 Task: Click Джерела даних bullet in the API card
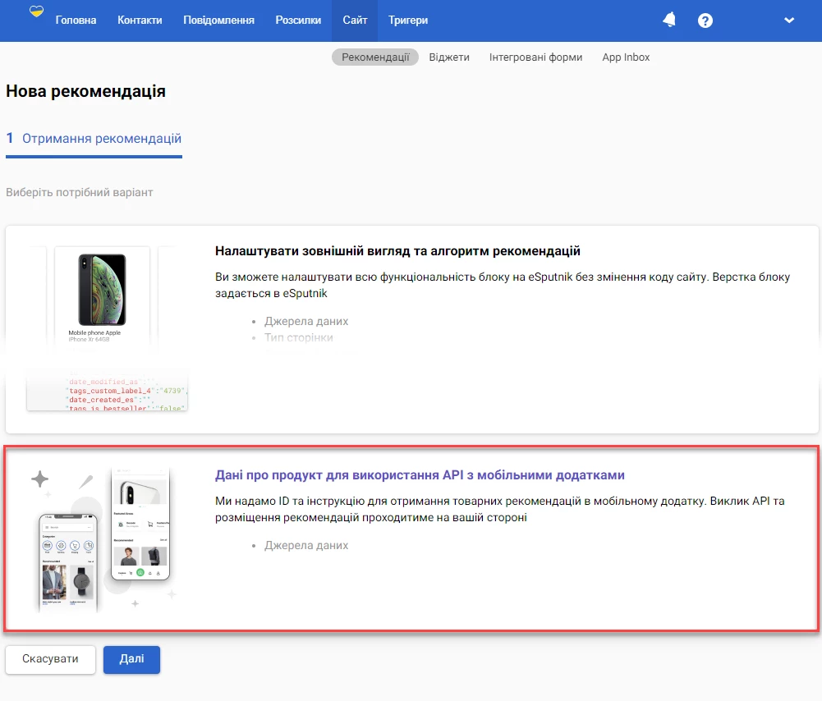pyautogui.click(x=306, y=545)
